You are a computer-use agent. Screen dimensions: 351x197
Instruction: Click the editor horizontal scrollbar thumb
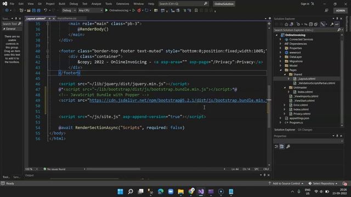pyautogui.click(x=114, y=169)
